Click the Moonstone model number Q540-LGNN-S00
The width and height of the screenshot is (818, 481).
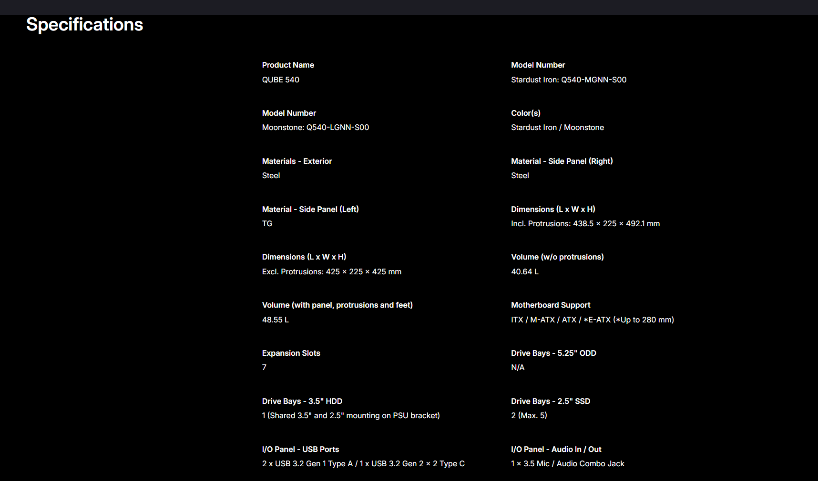316,127
